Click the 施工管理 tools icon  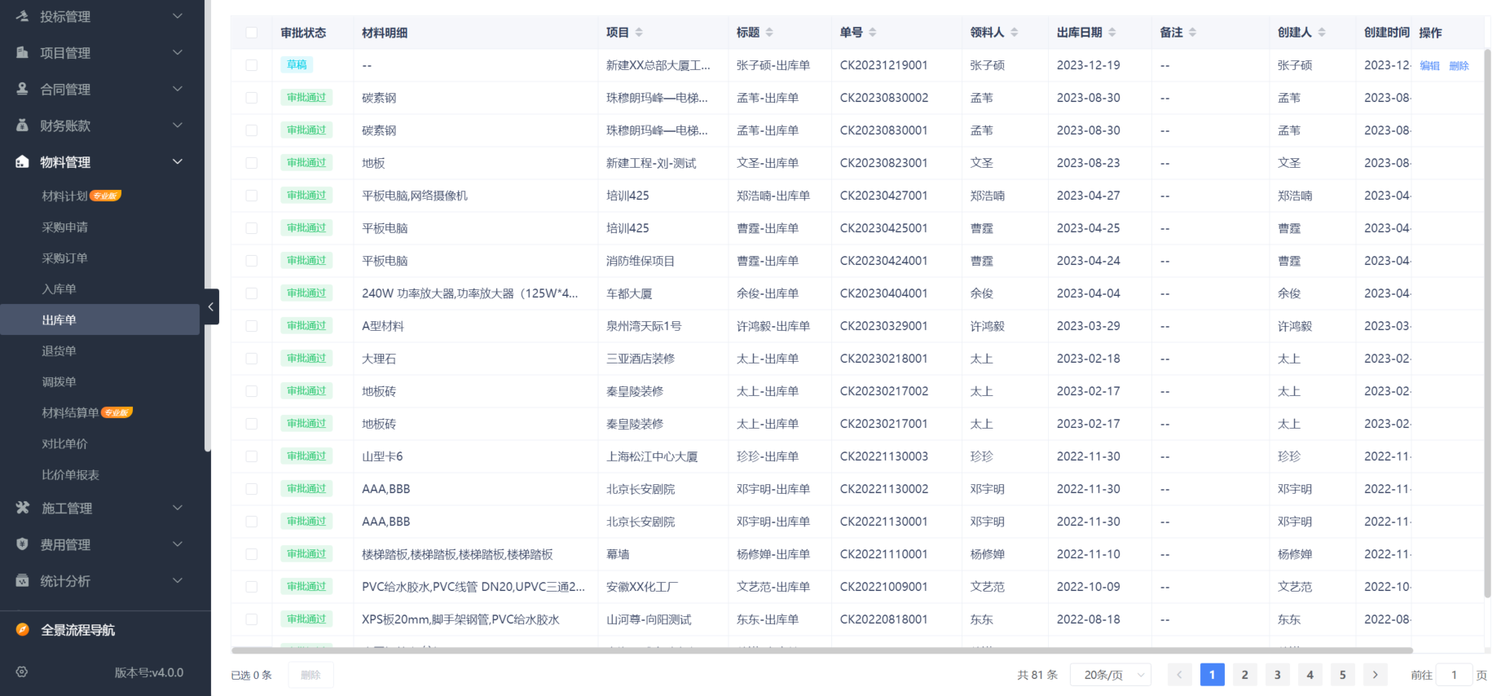click(x=23, y=508)
